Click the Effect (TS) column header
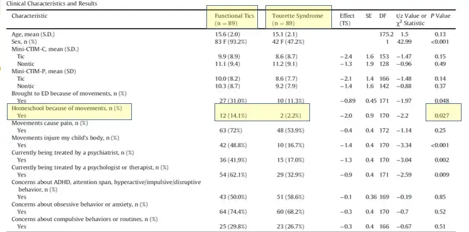 coord(348,19)
